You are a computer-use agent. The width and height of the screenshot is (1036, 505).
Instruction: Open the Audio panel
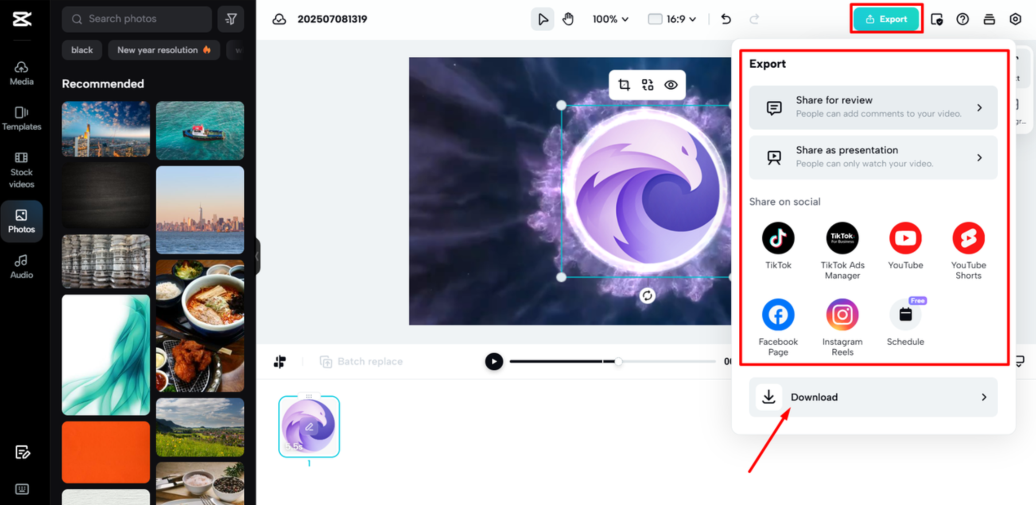tap(21, 265)
